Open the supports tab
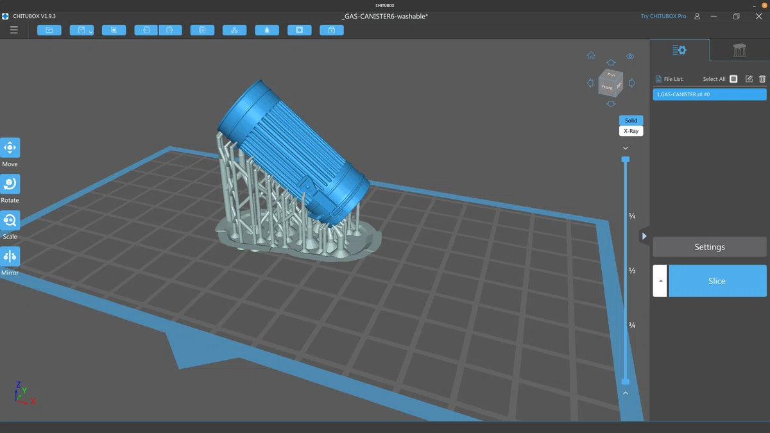The width and height of the screenshot is (770, 433). click(740, 50)
